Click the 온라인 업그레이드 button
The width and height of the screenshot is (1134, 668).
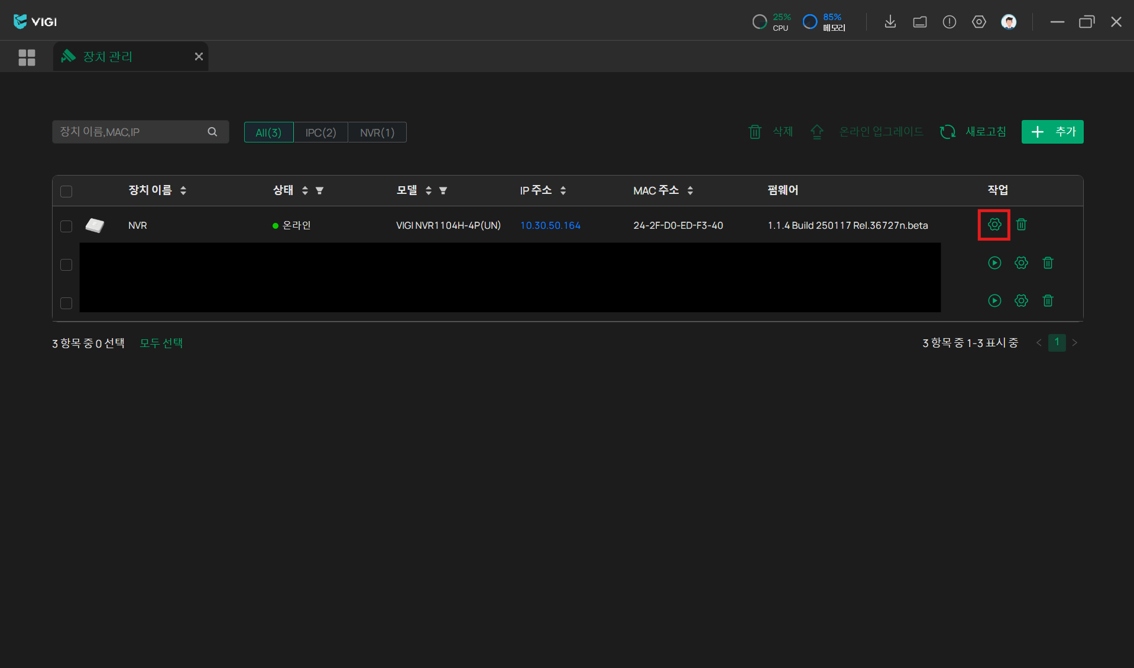[x=866, y=131]
